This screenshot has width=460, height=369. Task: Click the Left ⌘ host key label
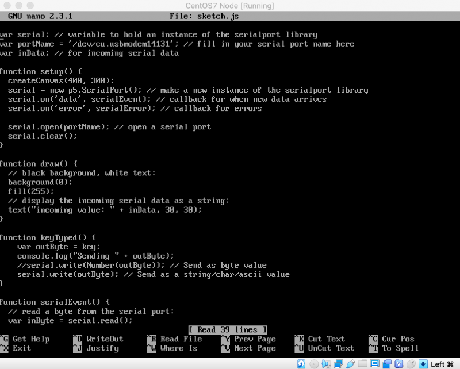coord(442,364)
